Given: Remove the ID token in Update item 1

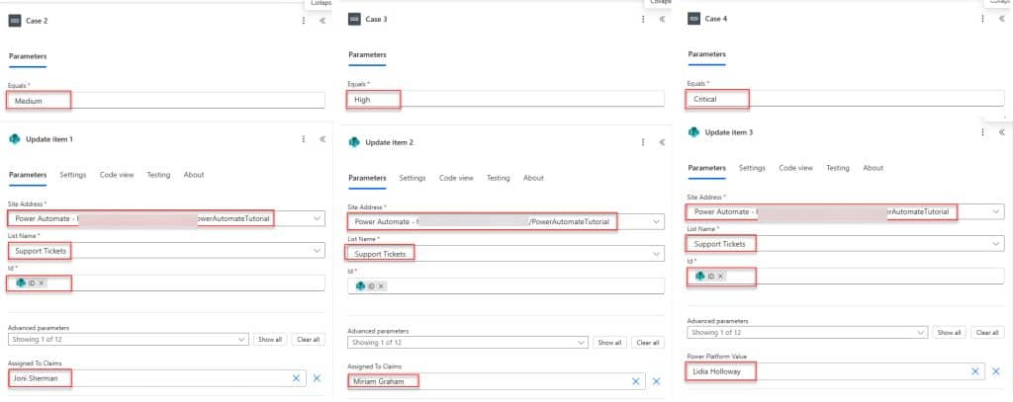Looking at the screenshot, I should [x=42, y=282].
